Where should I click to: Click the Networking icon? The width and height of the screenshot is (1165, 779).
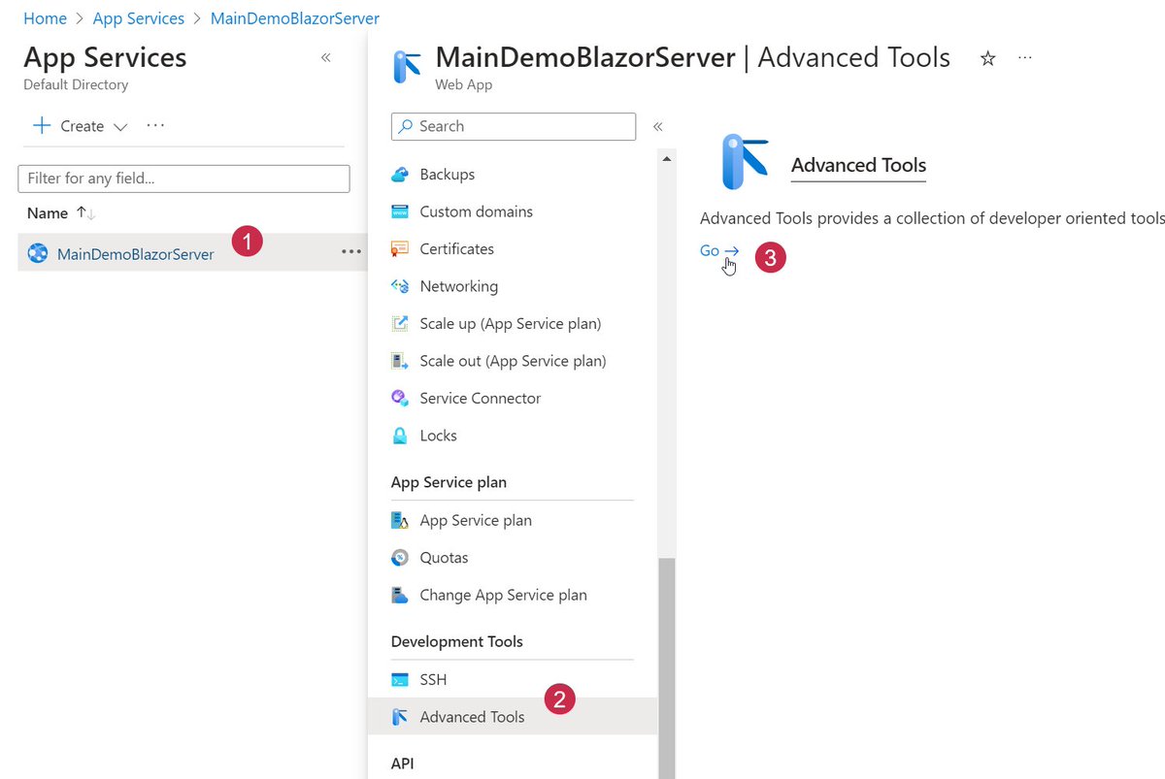pos(400,286)
